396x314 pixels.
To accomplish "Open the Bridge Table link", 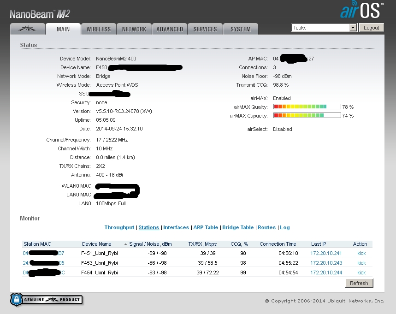I will (238, 227).
